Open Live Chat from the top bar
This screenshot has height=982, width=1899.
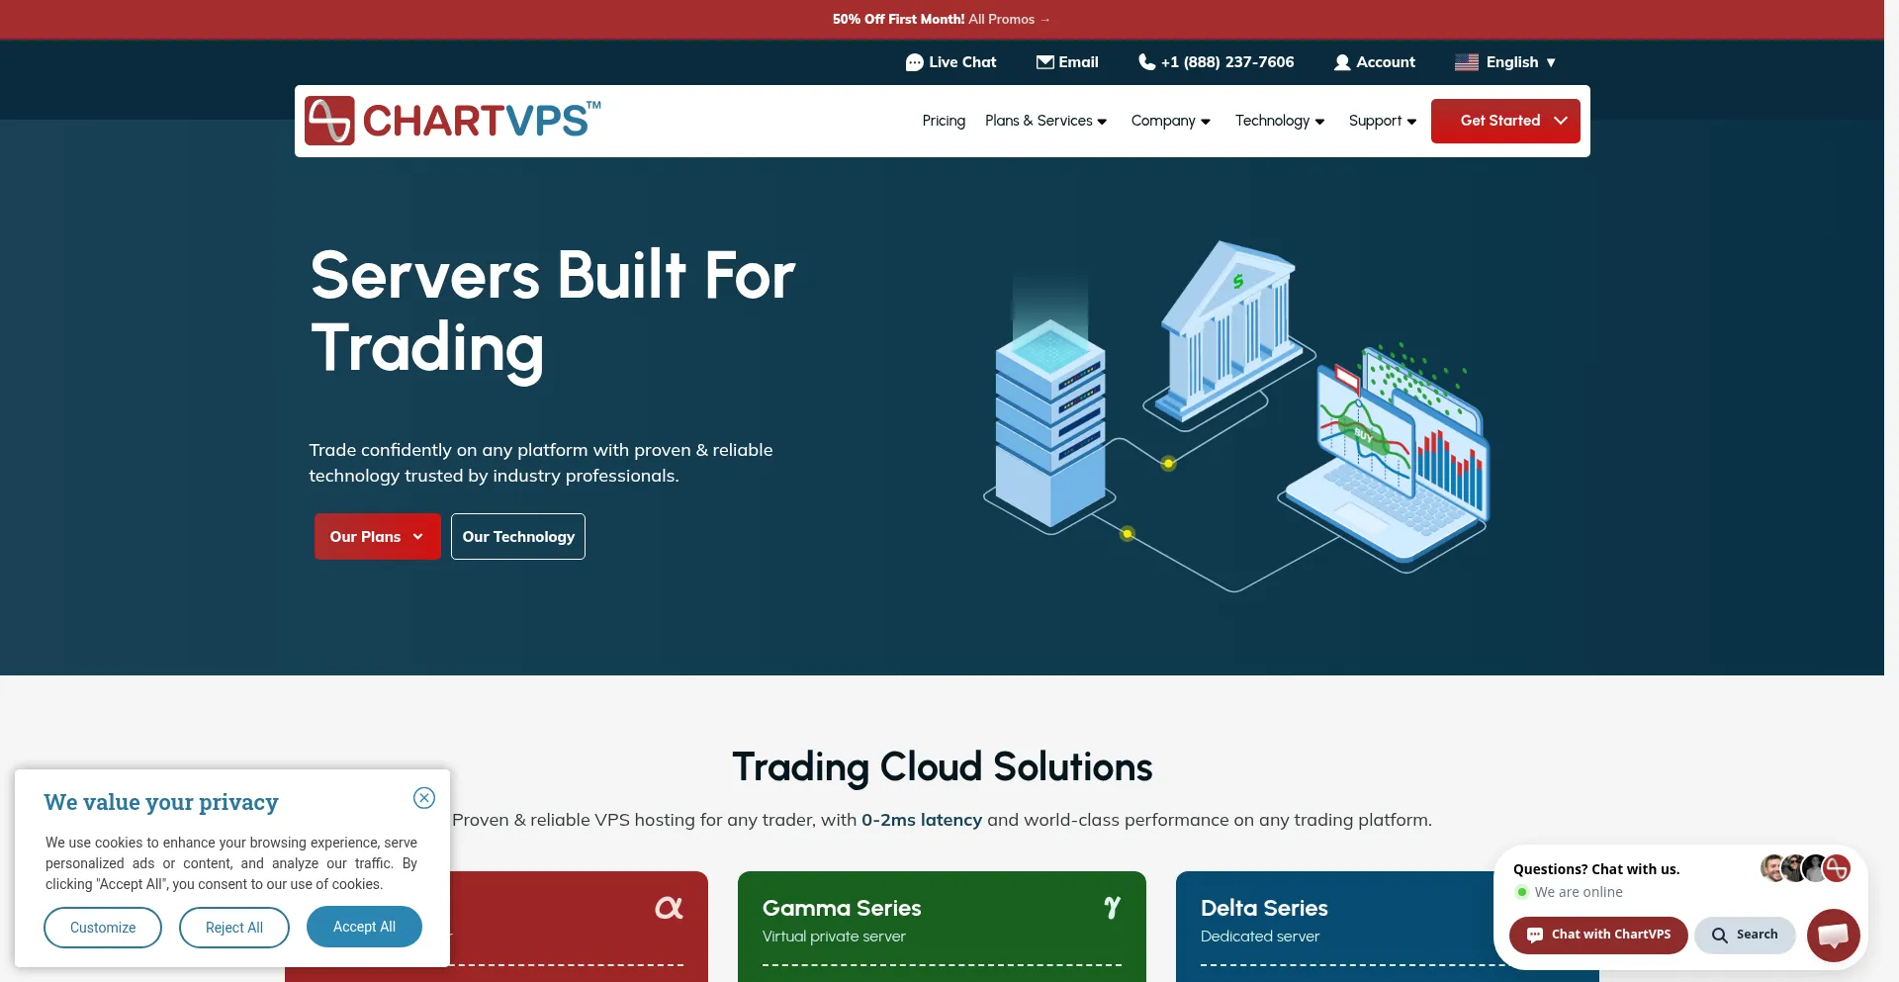point(950,62)
